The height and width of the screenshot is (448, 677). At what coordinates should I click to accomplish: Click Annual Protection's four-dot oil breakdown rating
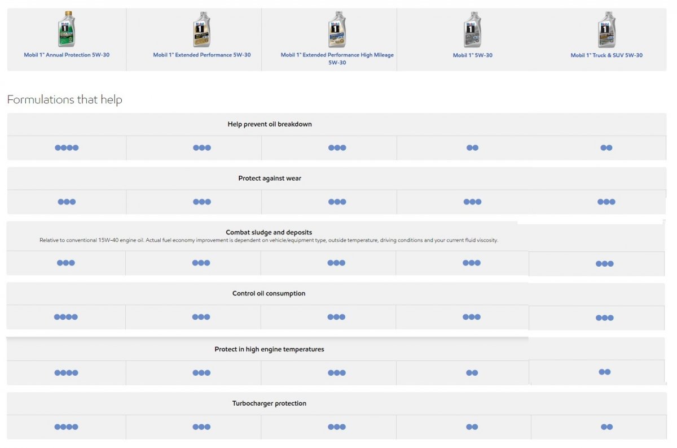pos(67,148)
